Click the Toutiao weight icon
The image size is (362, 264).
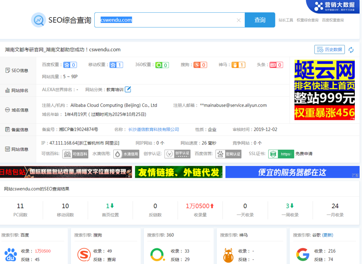(273, 65)
